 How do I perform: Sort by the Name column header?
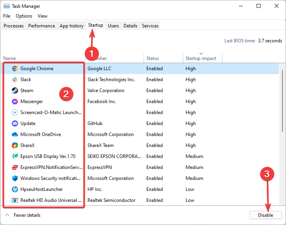(x=9, y=58)
